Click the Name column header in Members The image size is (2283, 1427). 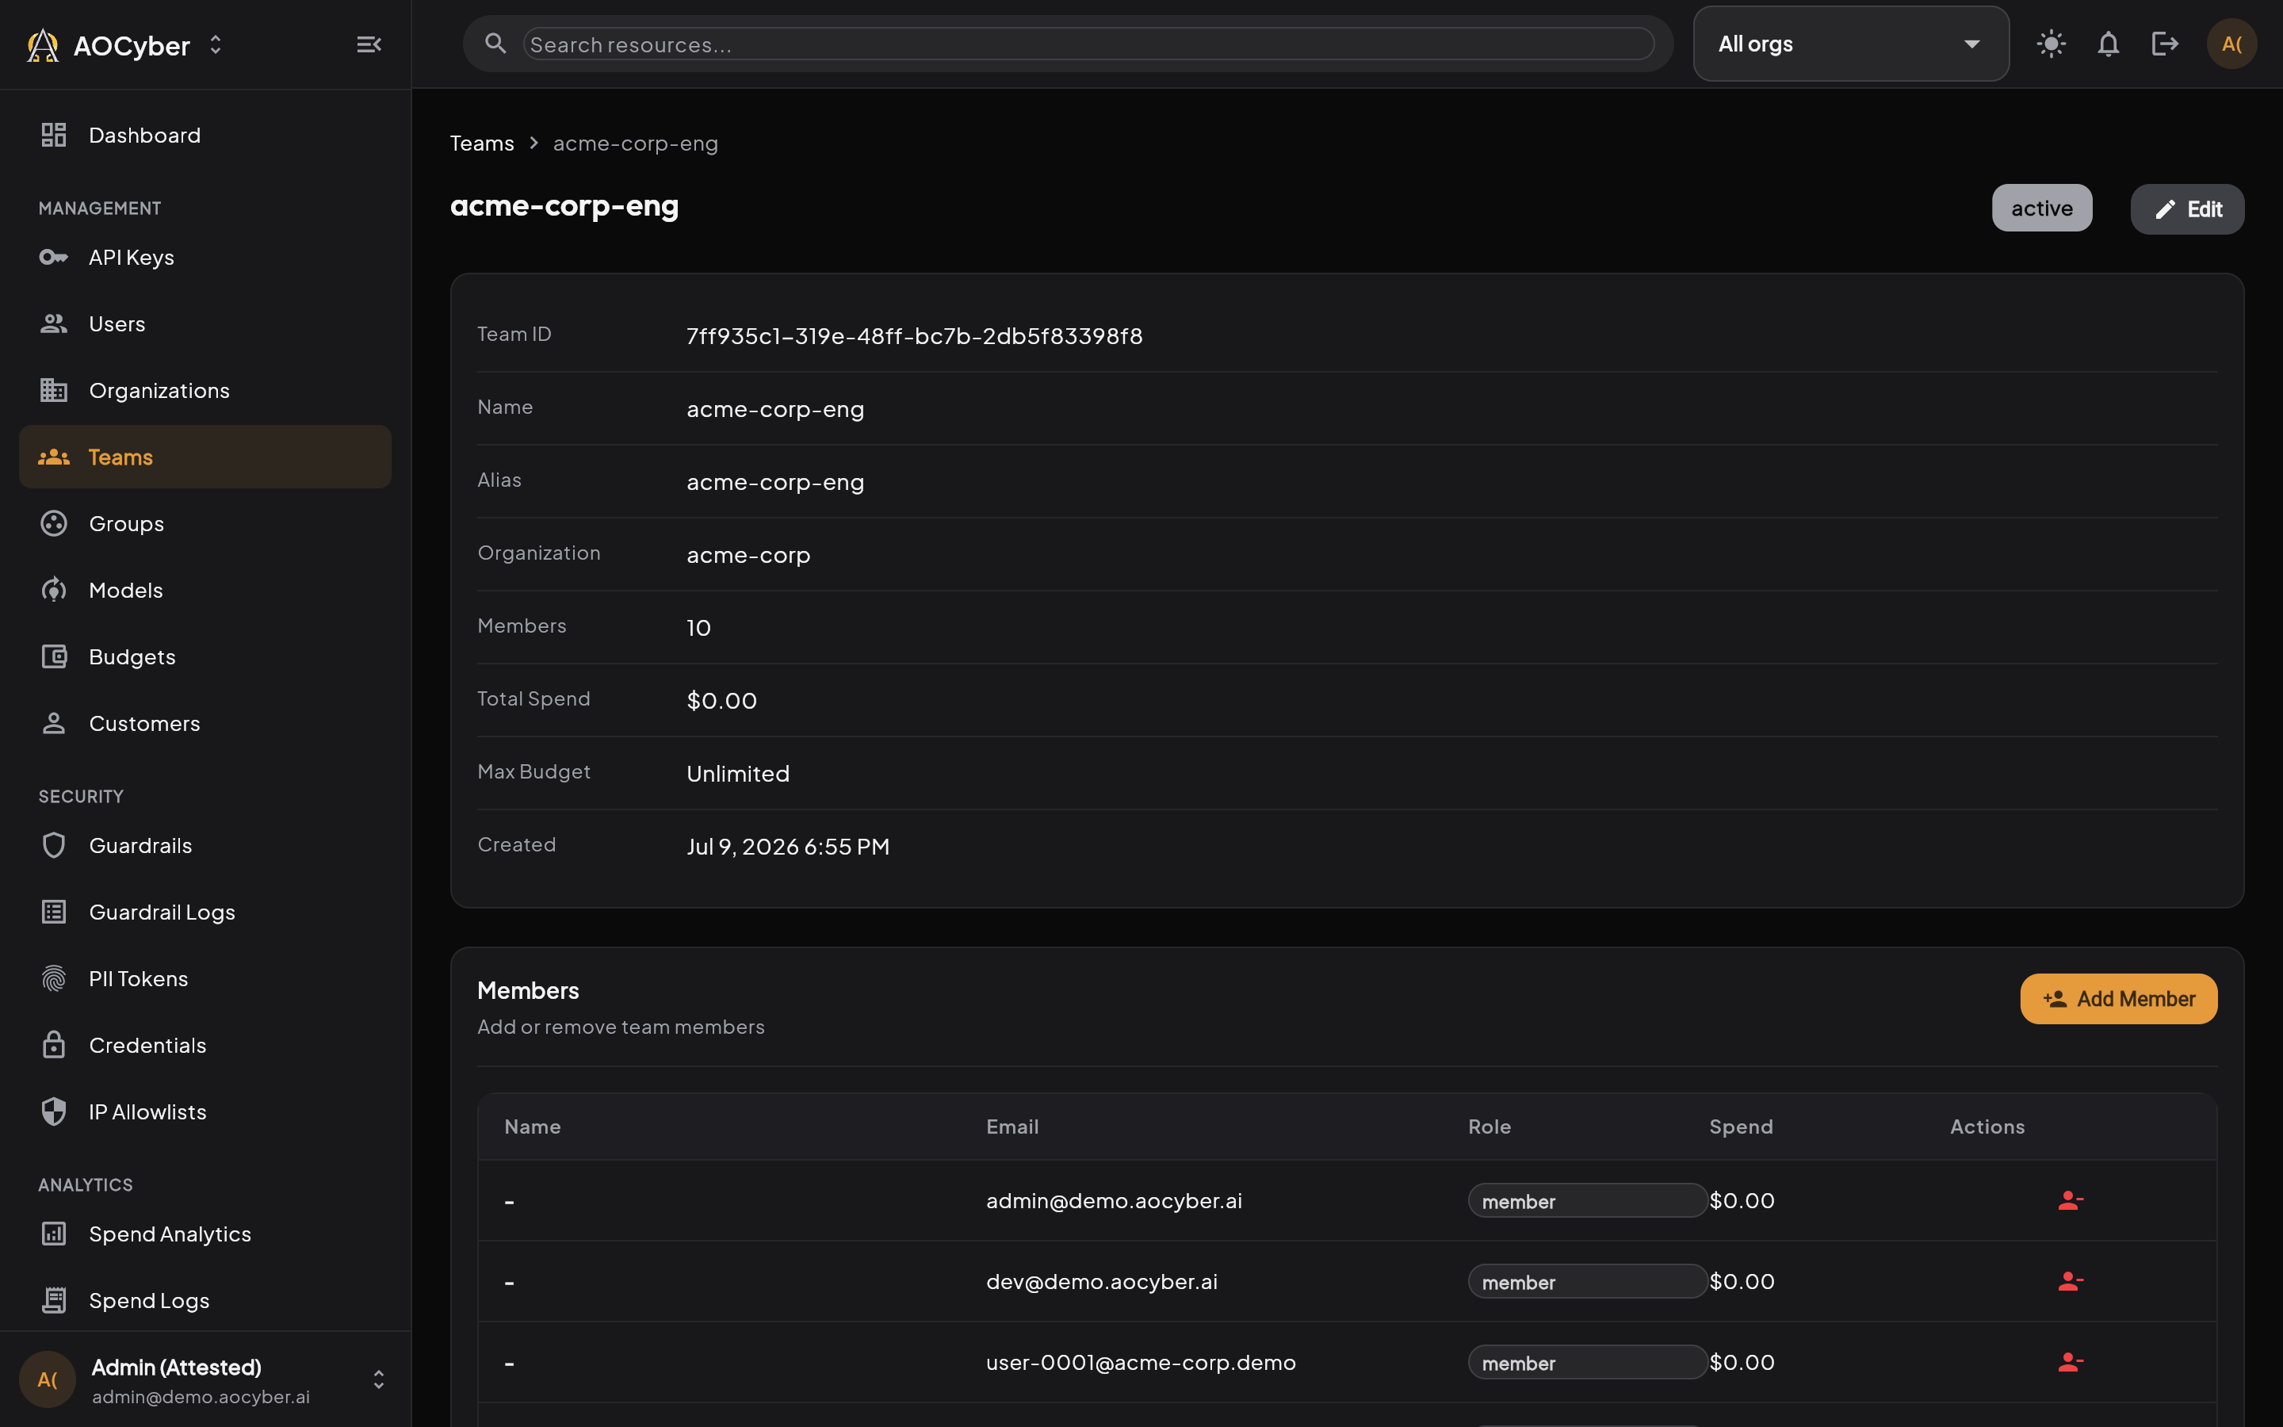pyautogui.click(x=532, y=1127)
